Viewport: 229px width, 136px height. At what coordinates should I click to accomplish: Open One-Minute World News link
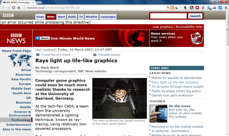click(x=73, y=38)
